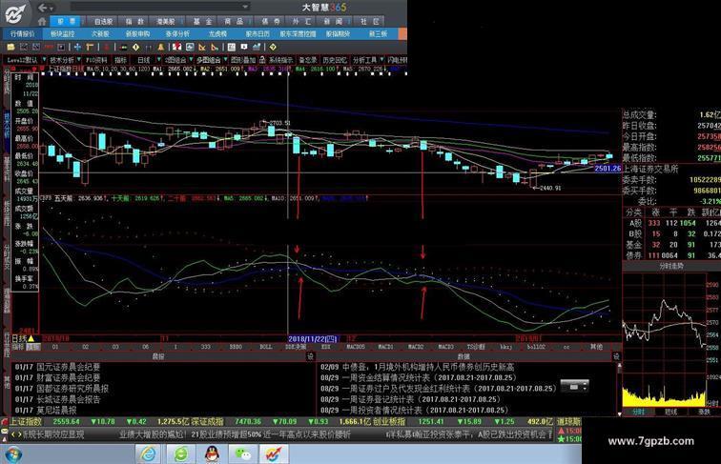Click 行情报价 in the blue submenu

(x=23, y=34)
